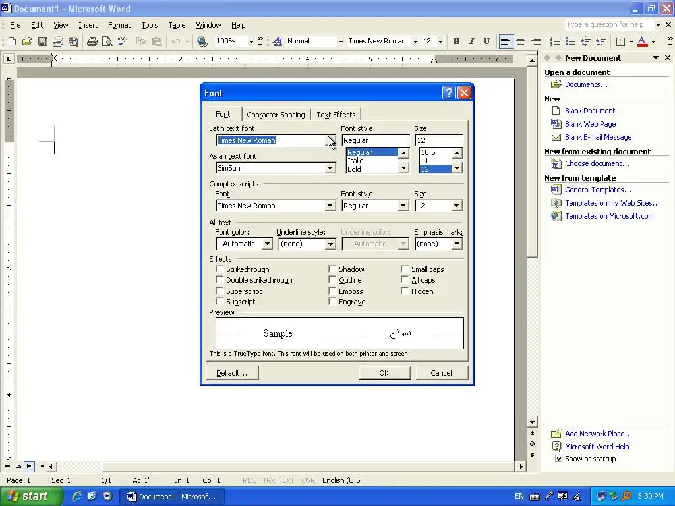Screen dimensions: 675x506
Task: Click the Open folder toolbar icon
Action: pyautogui.click(x=28, y=42)
